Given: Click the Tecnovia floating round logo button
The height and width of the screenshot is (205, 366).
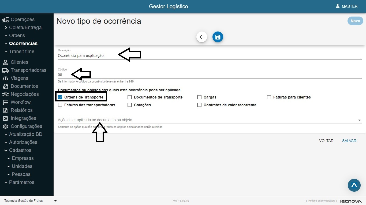Looking at the screenshot, I should (x=354, y=185).
